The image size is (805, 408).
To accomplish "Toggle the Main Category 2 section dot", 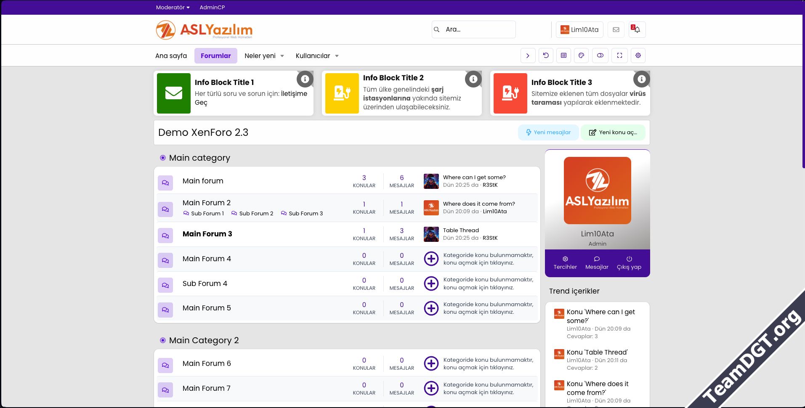I will 163,340.
